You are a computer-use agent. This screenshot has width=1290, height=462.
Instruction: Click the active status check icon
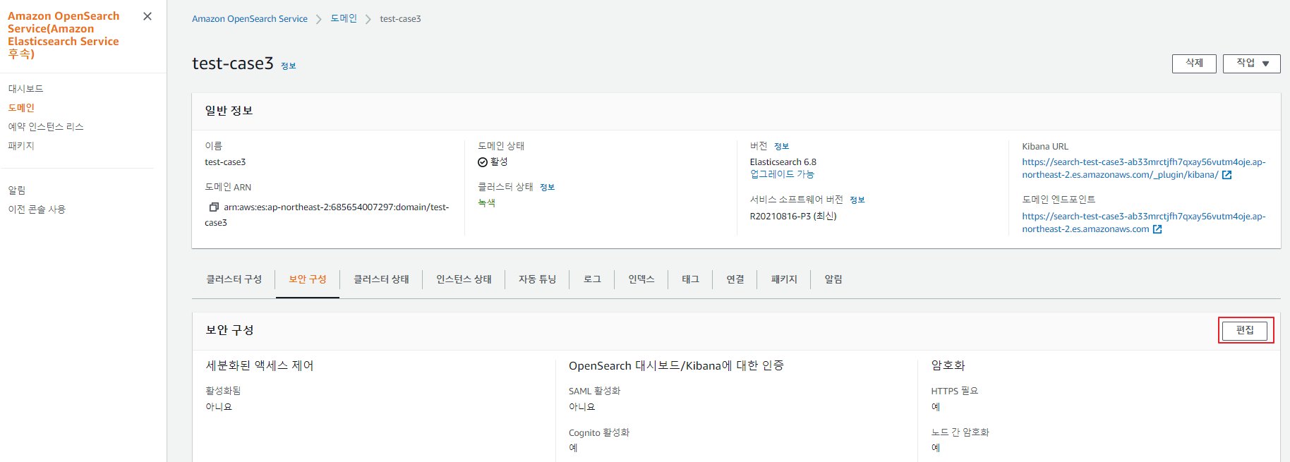tap(483, 162)
